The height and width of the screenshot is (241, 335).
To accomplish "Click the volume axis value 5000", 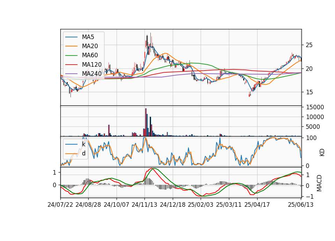I will tap(313, 127).
